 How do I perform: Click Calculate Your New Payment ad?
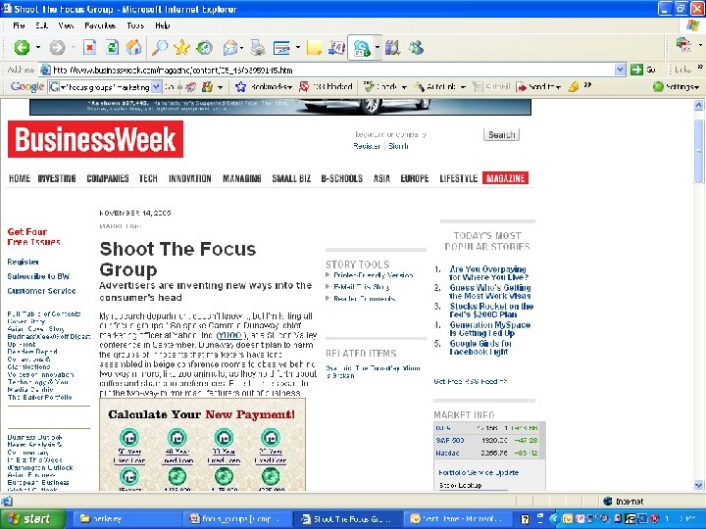202,445
